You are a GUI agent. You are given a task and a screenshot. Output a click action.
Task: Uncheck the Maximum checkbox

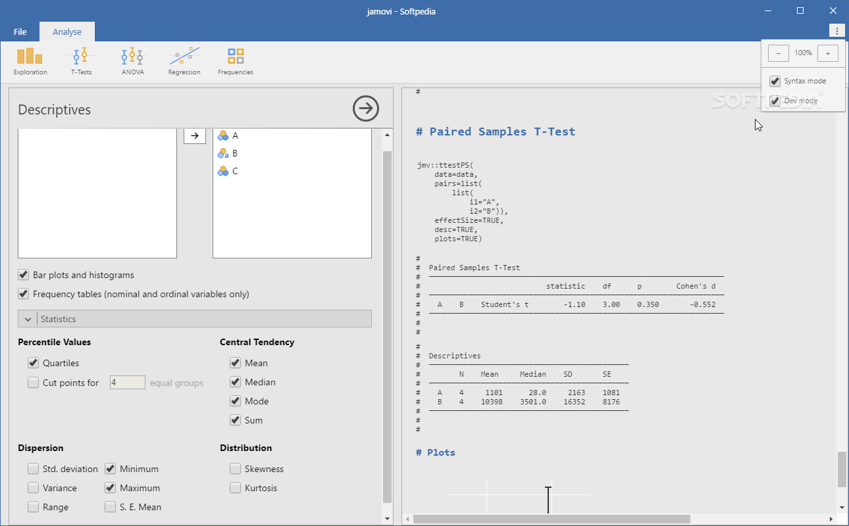[x=111, y=488]
